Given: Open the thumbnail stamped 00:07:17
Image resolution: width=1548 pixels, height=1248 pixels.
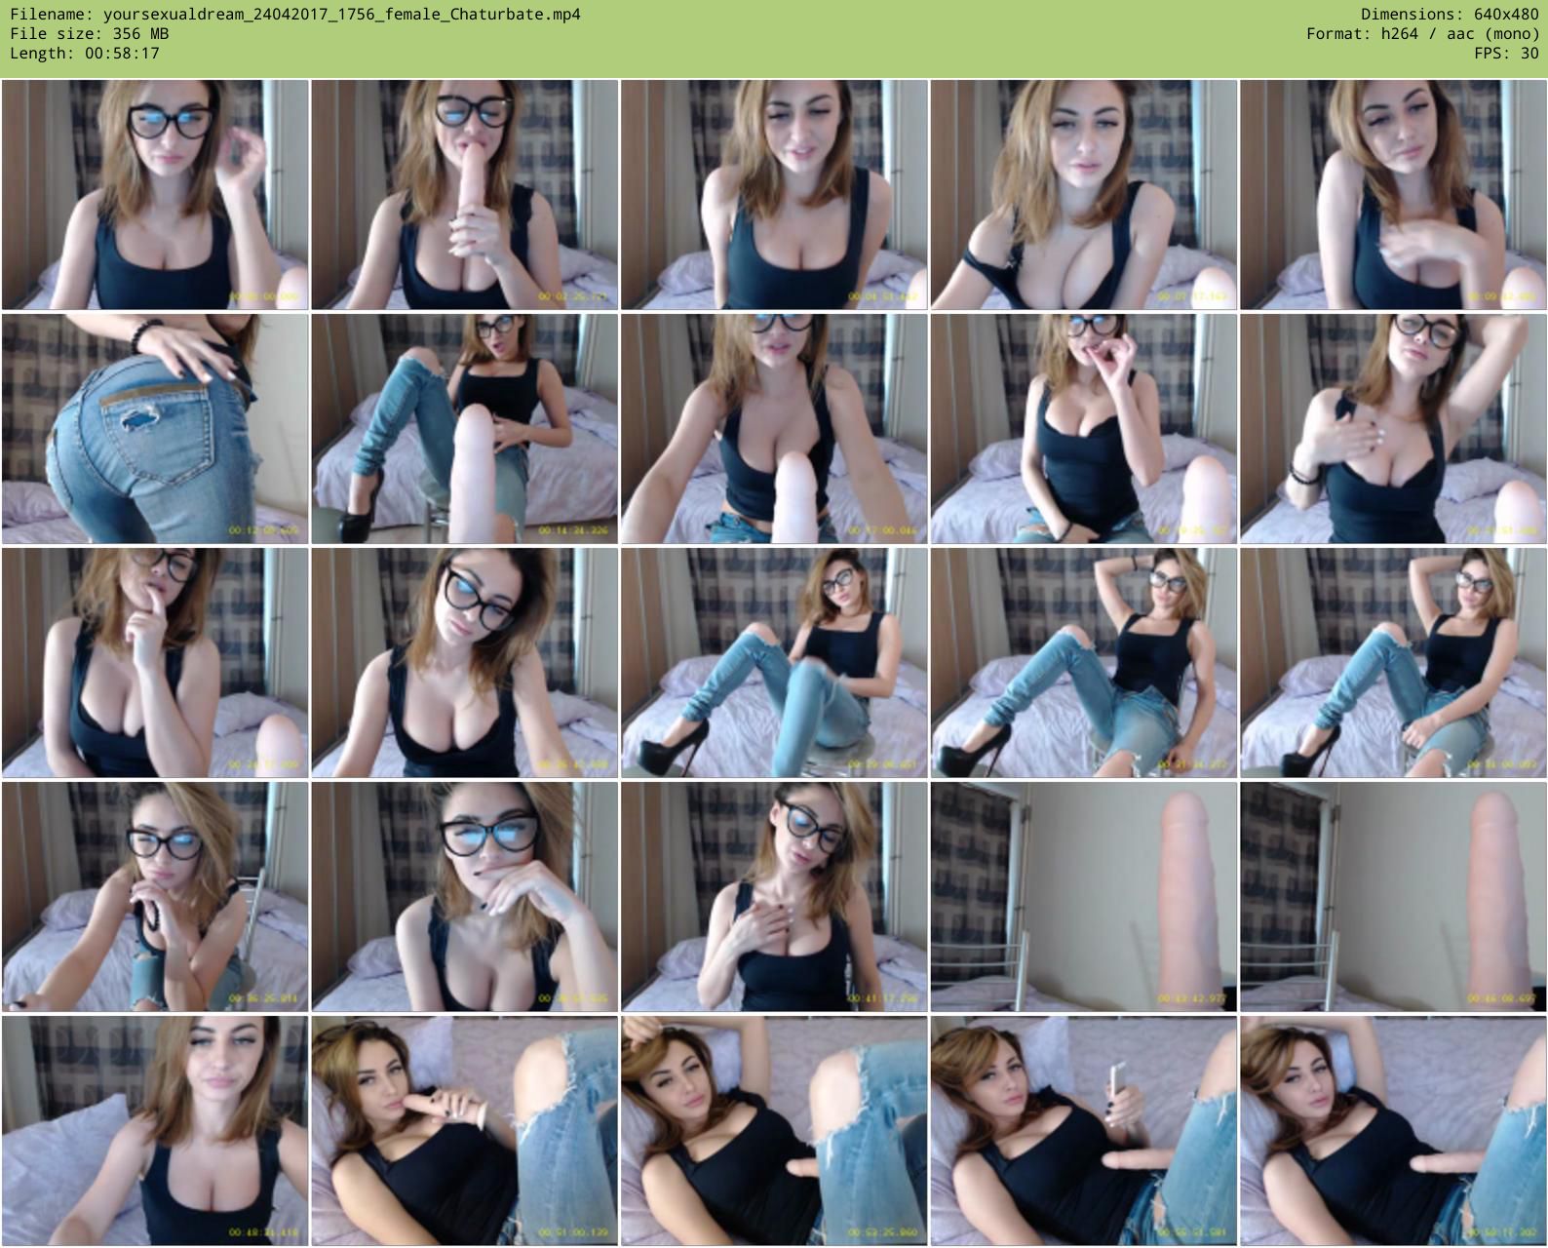Looking at the screenshot, I should point(1083,195).
